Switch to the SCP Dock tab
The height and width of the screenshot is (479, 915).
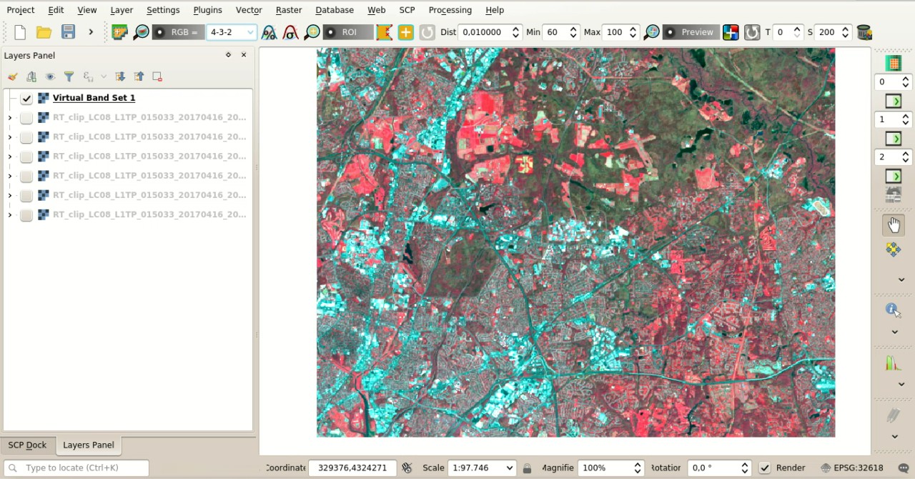(27, 445)
